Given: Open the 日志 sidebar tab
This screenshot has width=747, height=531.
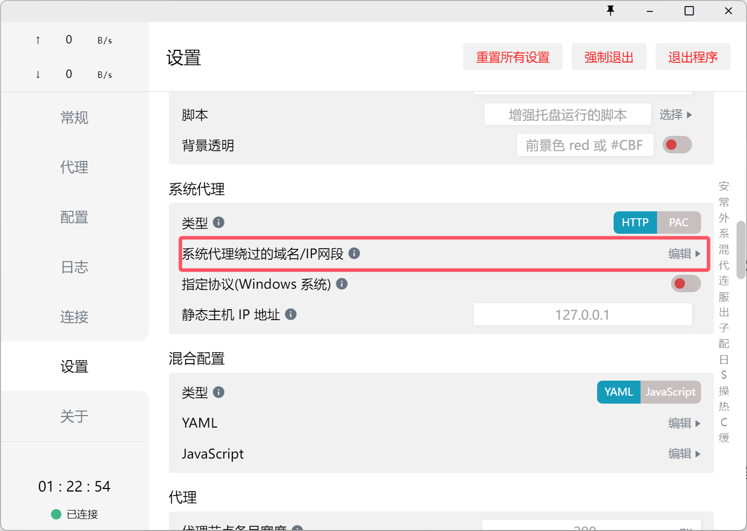Looking at the screenshot, I should click(x=74, y=267).
